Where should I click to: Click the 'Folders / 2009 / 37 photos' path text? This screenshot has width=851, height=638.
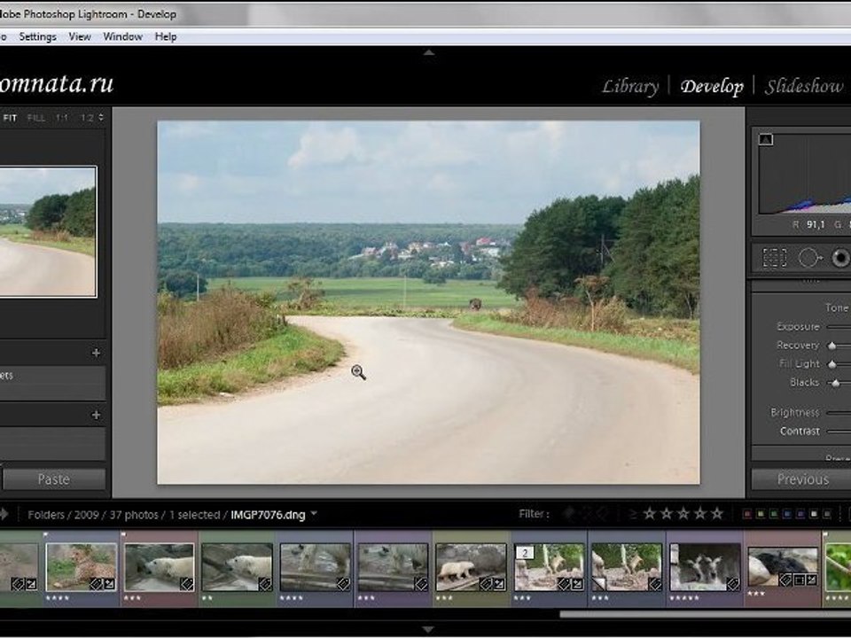(93, 514)
